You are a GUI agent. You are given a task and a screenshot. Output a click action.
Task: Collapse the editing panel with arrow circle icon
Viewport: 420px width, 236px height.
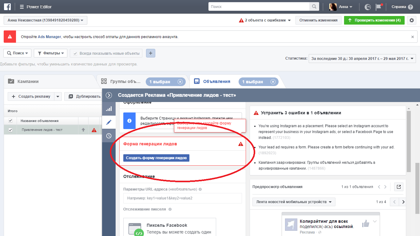click(109, 95)
